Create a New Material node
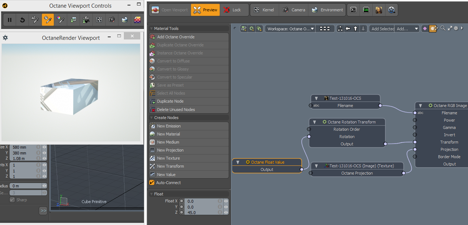 point(189,134)
